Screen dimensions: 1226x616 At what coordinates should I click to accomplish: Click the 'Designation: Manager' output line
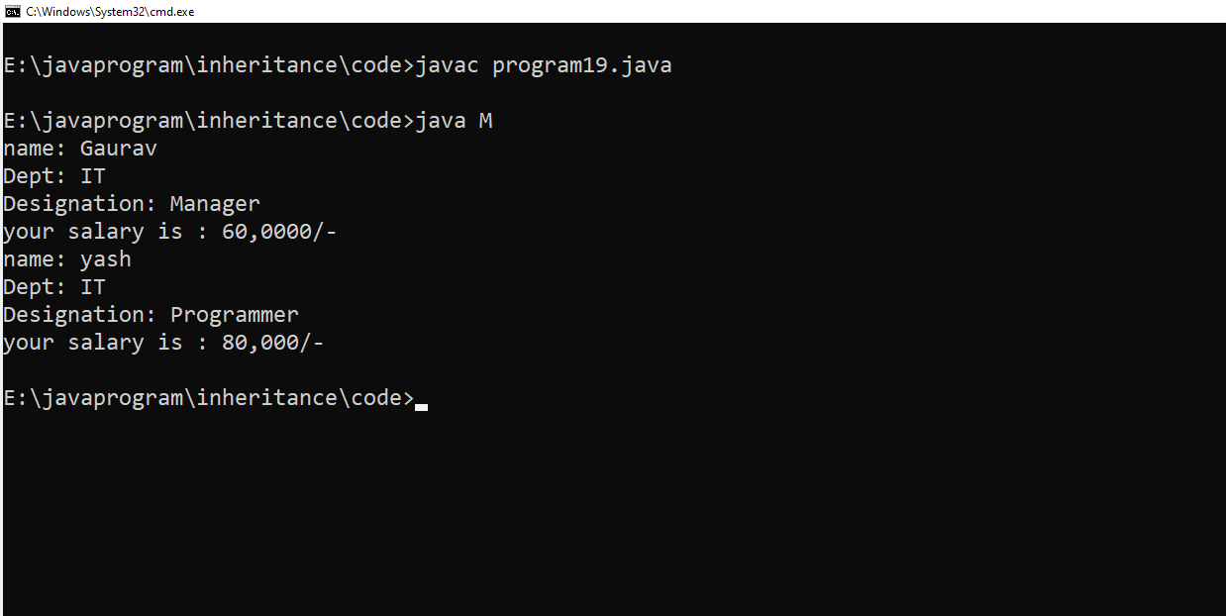(132, 204)
